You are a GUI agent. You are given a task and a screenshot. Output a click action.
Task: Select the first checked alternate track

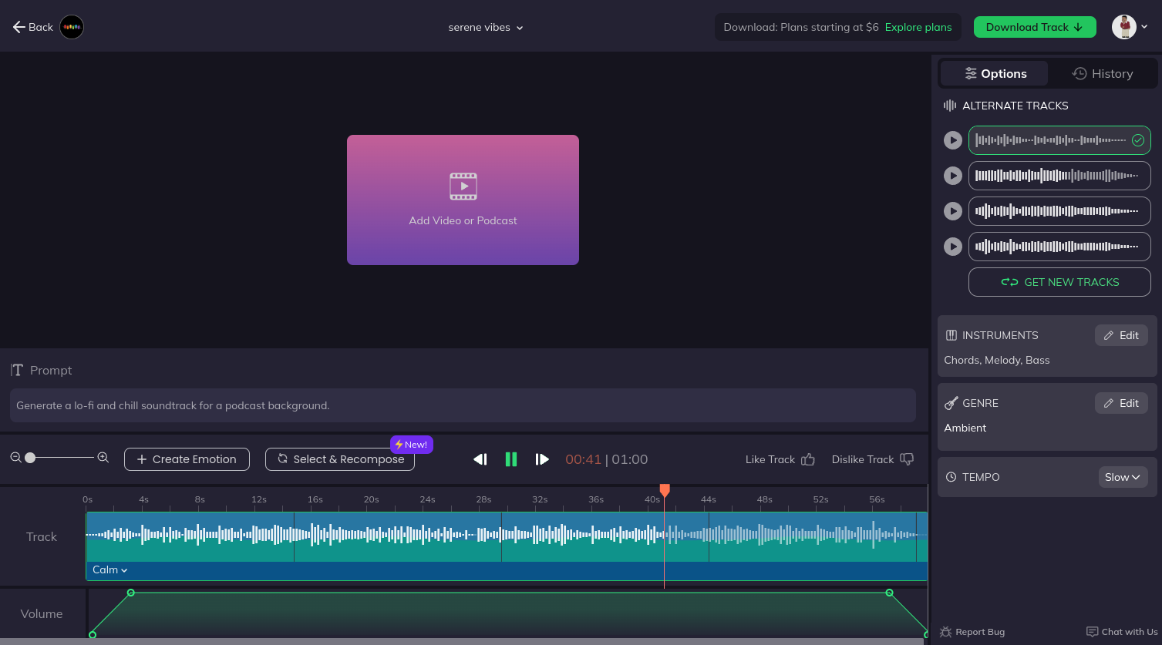(1059, 140)
